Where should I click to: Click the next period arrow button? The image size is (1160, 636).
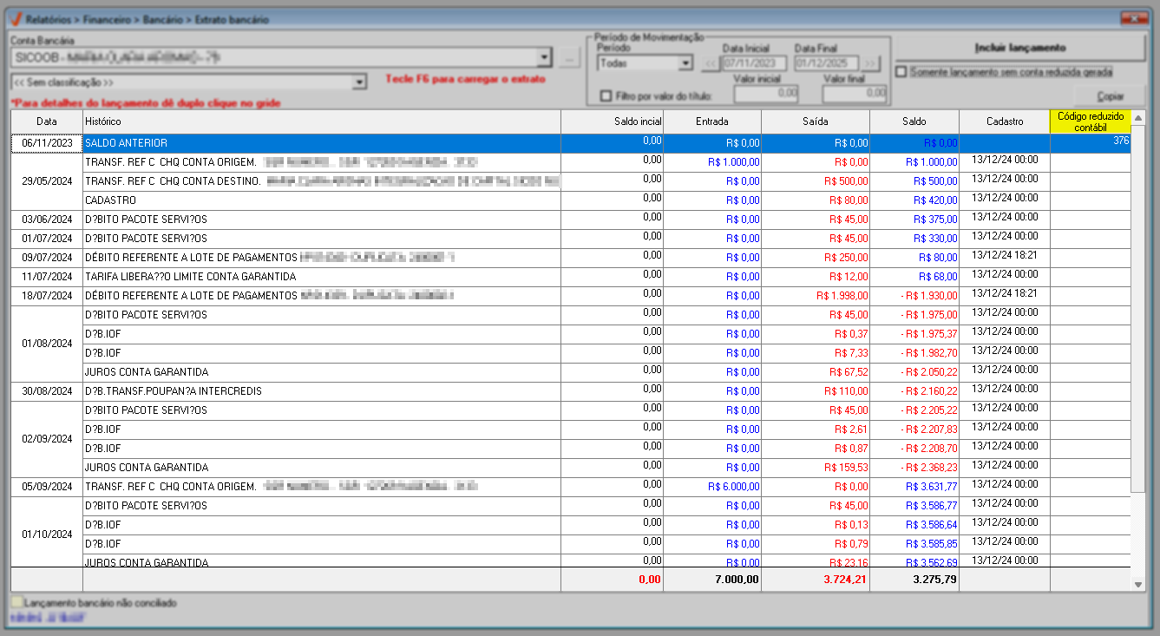[x=870, y=63]
